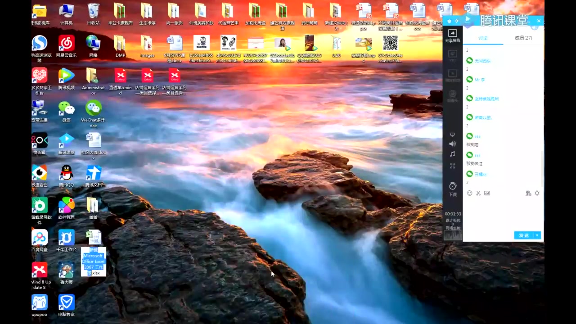Image resolution: width=576 pixels, height=324 pixels.
Task: Open the 回收站 recycle bin icon
Action: click(x=93, y=14)
